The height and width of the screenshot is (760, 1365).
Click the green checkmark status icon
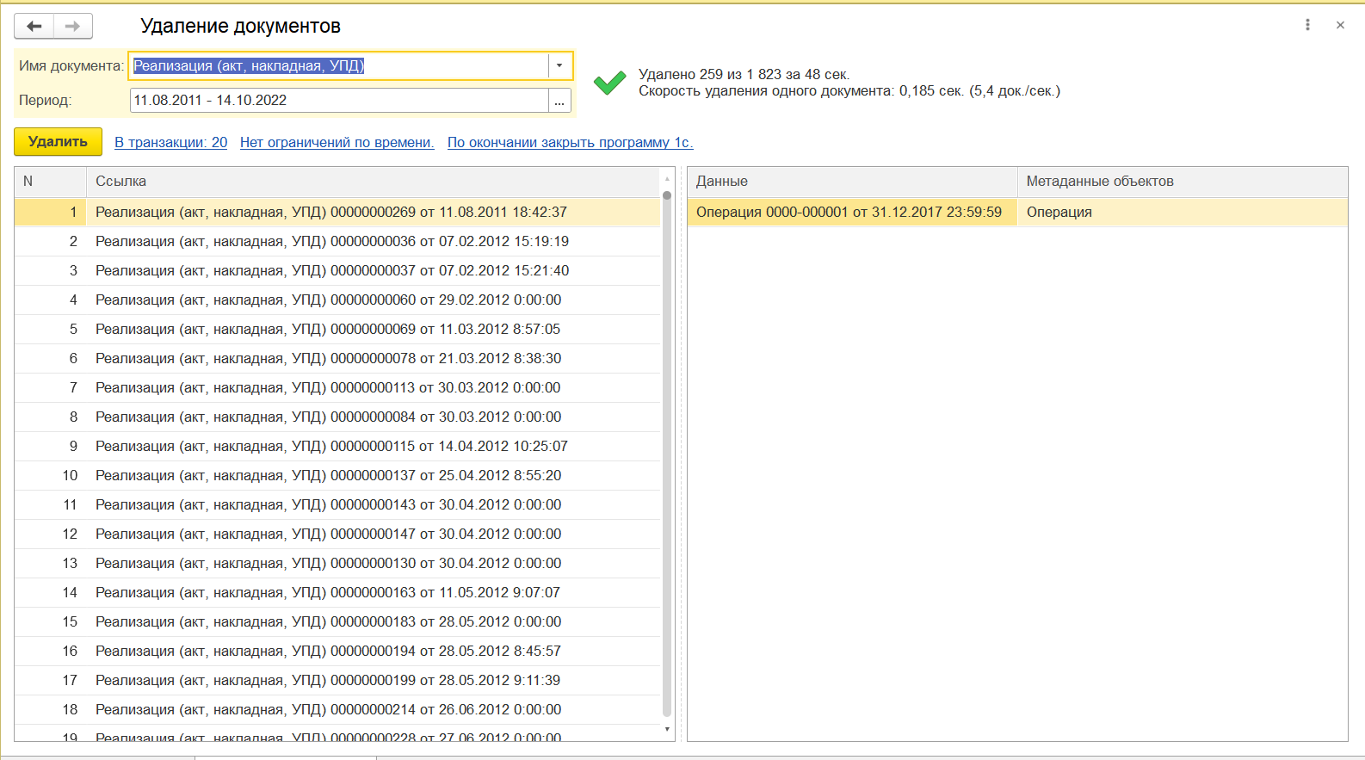[x=610, y=83]
